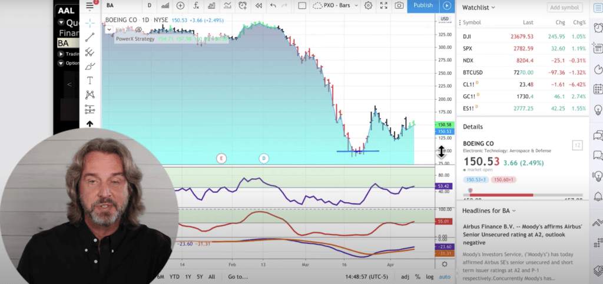Start bar replay with the rewind icon
Image resolution: width=603 pixels, height=284 pixels.
click(259, 5)
